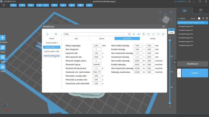Import profile icon in settings dialog

(x=153, y=34)
